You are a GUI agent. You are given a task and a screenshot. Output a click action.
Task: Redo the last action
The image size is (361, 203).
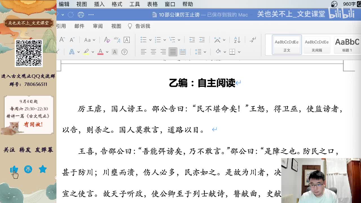tap(71, 15)
